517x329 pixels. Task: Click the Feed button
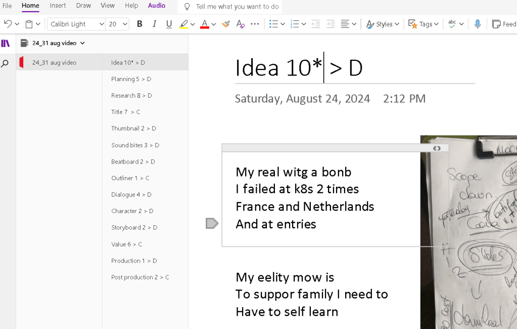point(504,24)
